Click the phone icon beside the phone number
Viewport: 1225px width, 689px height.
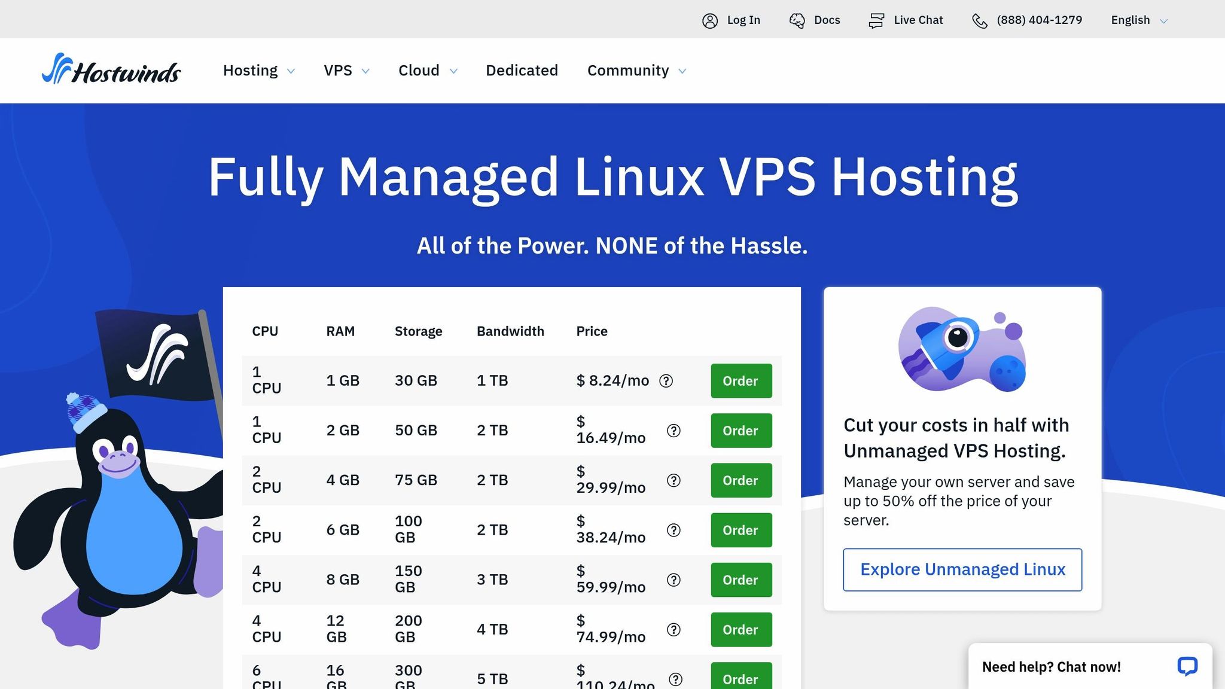(x=980, y=20)
